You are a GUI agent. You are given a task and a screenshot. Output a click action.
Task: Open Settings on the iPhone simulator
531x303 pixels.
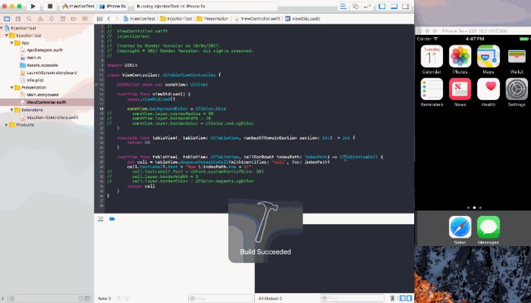pos(516,88)
